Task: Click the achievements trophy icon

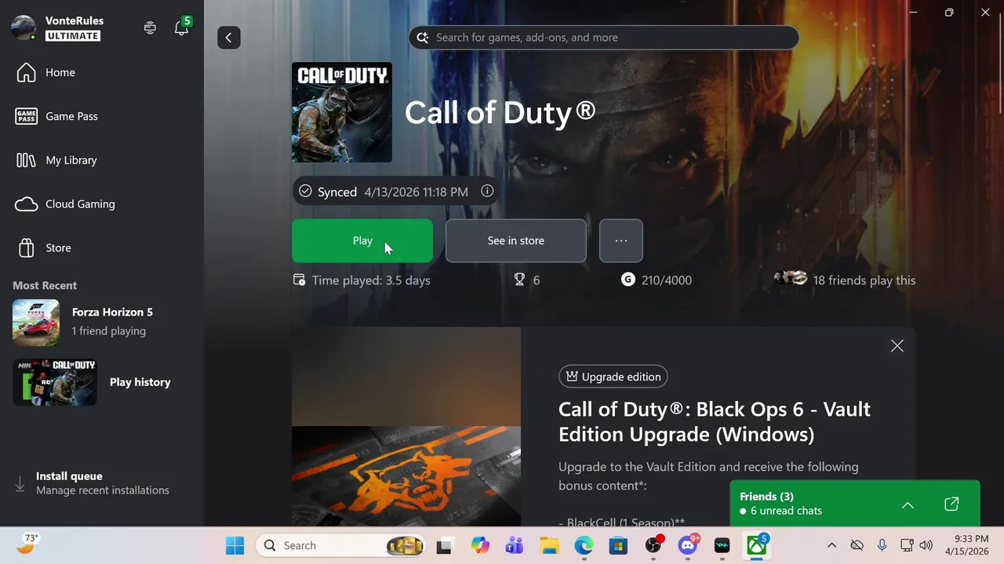Action: (x=519, y=280)
